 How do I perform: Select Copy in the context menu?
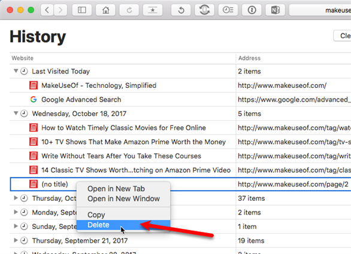[x=123, y=215]
